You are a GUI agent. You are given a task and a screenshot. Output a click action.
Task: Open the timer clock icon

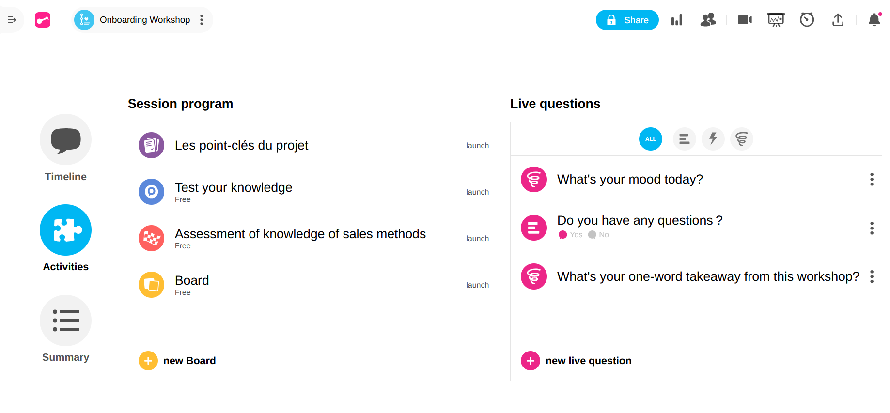(x=807, y=20)
